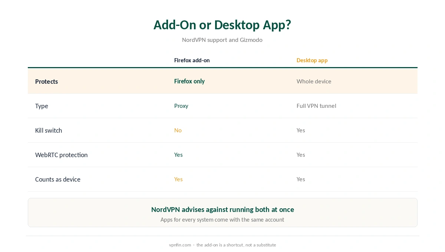Click the 'vpnfin.com' footer text
The image size is (445, 252).
point(180,245)
